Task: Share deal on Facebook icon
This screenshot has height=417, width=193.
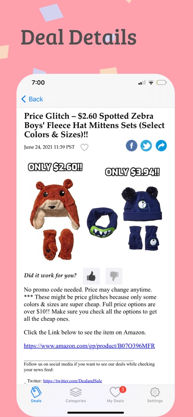Action: [131, 146]
